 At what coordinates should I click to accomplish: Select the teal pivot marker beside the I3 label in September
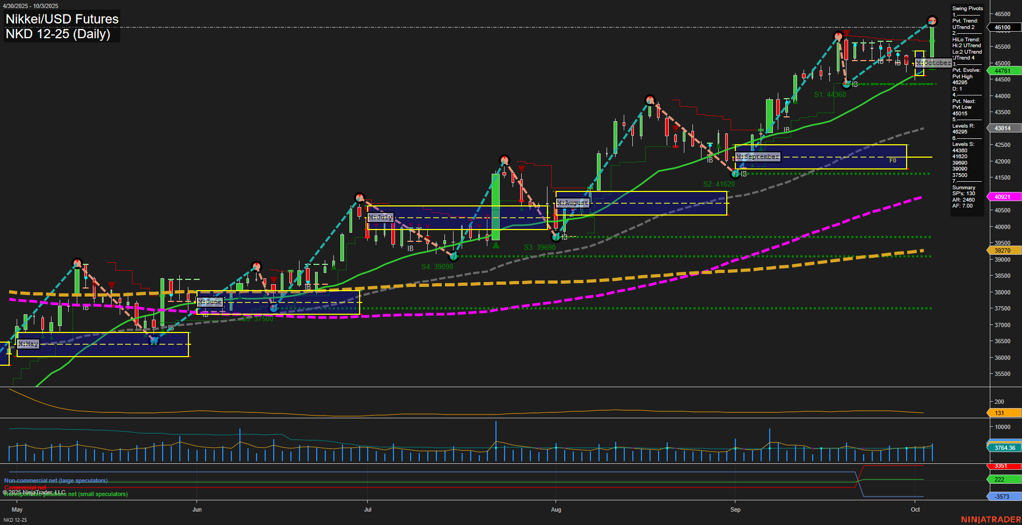tap(734, 173)
